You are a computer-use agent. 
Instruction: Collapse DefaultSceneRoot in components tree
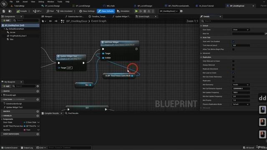pos(5,29)
